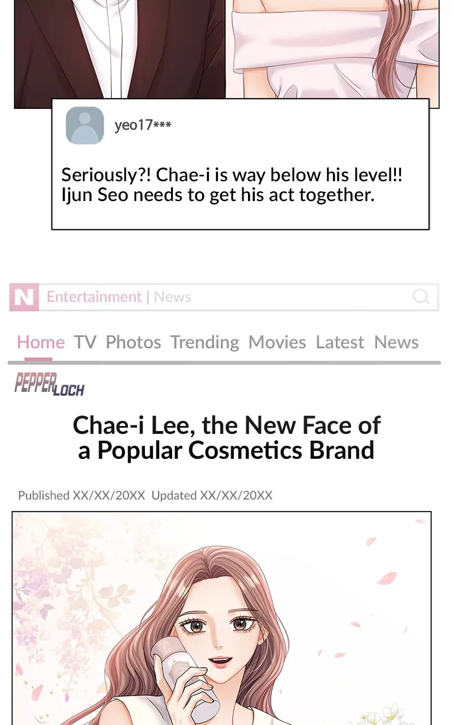This screenshot has width=453, height=725.
Task: Select the News tab in navigation
Action: point(396,342)
